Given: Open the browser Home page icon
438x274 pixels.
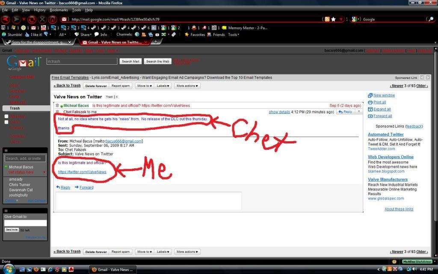Looking at the screenshot, I should point(53,19).
